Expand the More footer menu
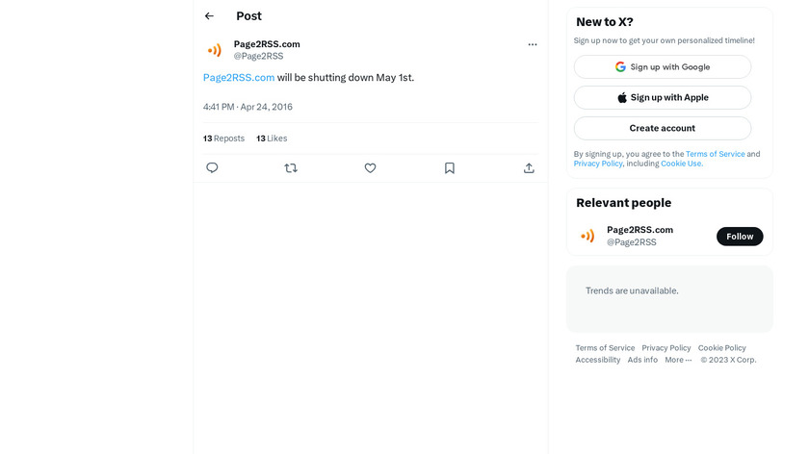The width and height of the screenshot is (809, 454). 678,360
